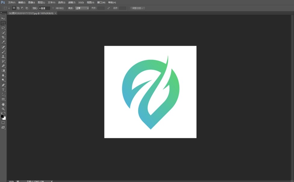This screenshot has width=294, height=182.
Task: Select the Hand tool
Action: click(3, 104)
